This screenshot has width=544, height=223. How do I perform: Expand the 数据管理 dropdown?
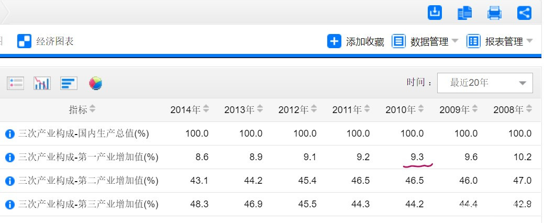(x=454, y=41)
